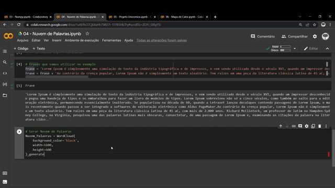Click the height=600 line in code
This screenshot has width=335, height=188.
[x=42, y=150]
